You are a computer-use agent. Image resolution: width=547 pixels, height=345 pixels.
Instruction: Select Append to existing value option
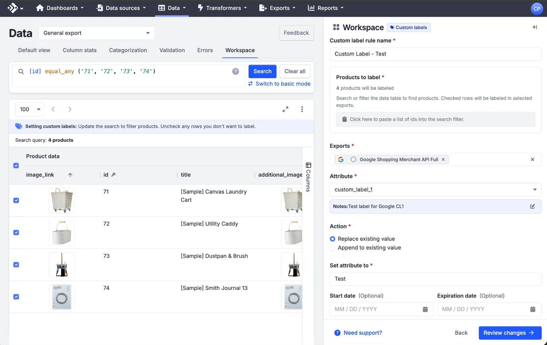point(332,248)
